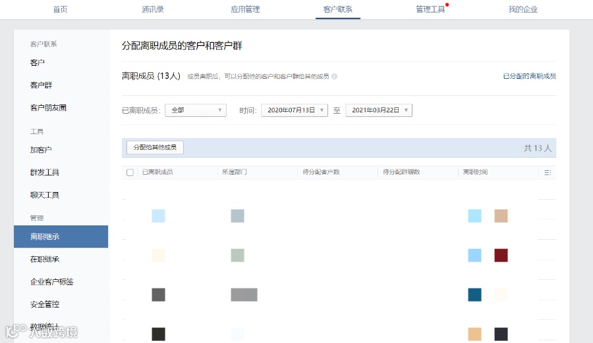The width and height of the screenshot is (593, 343).
Task: Select 离职继承 in the sidebar
Action: (61, 237)
